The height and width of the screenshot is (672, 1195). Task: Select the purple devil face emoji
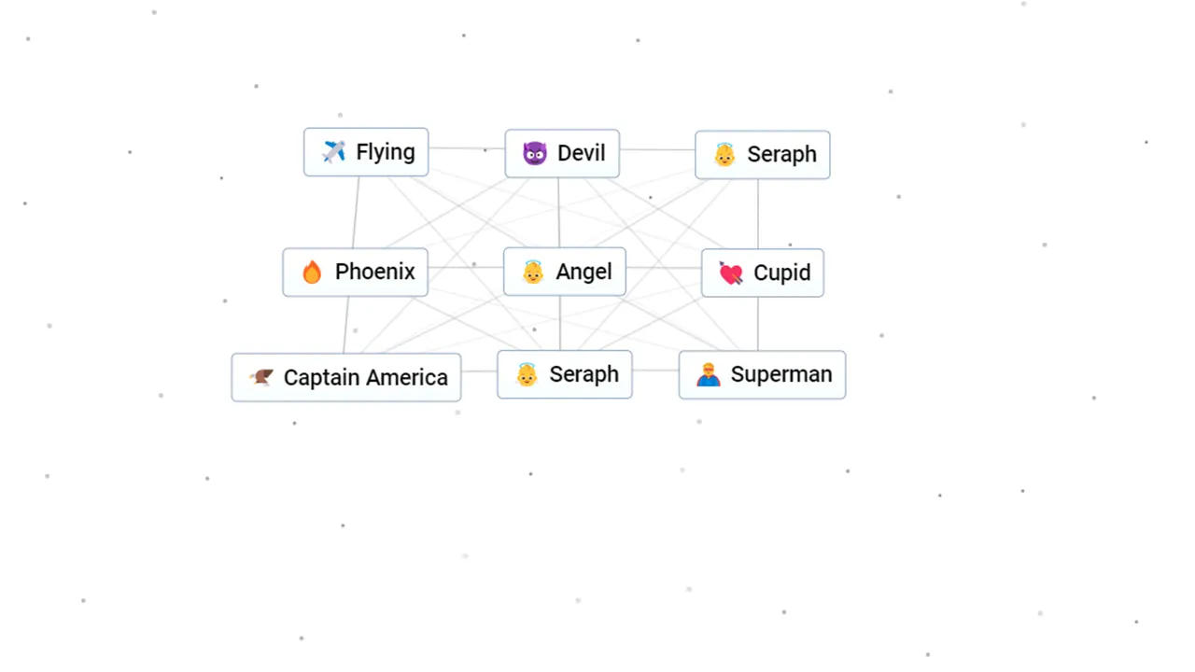(x=535, y=153)
